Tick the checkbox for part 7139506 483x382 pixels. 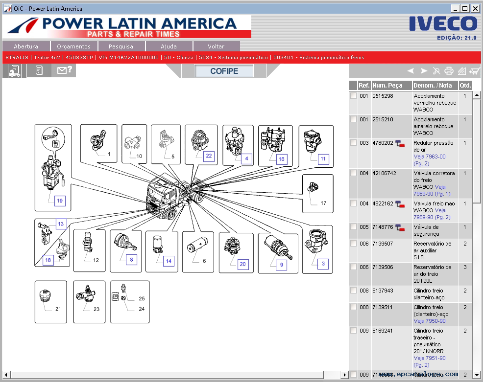coord(353,267)
